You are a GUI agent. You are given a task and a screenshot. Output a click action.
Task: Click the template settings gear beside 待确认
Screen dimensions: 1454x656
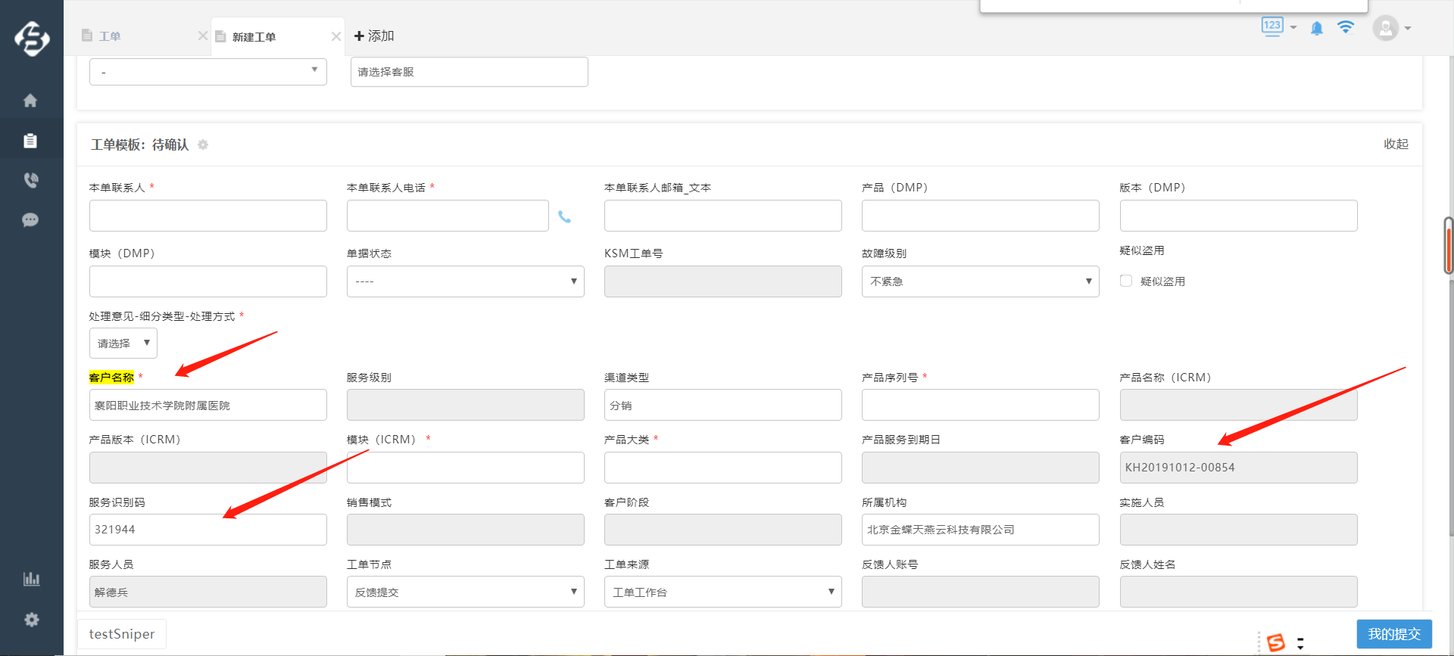[203, 145]
